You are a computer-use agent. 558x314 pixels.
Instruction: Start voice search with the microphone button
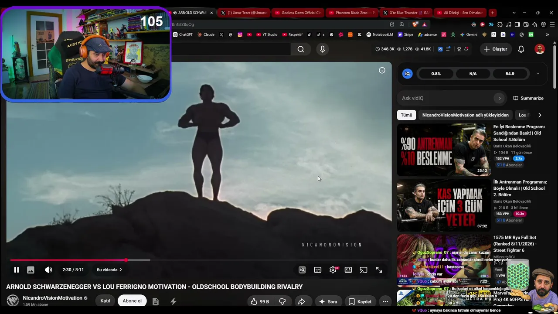(x=323, y=49)
